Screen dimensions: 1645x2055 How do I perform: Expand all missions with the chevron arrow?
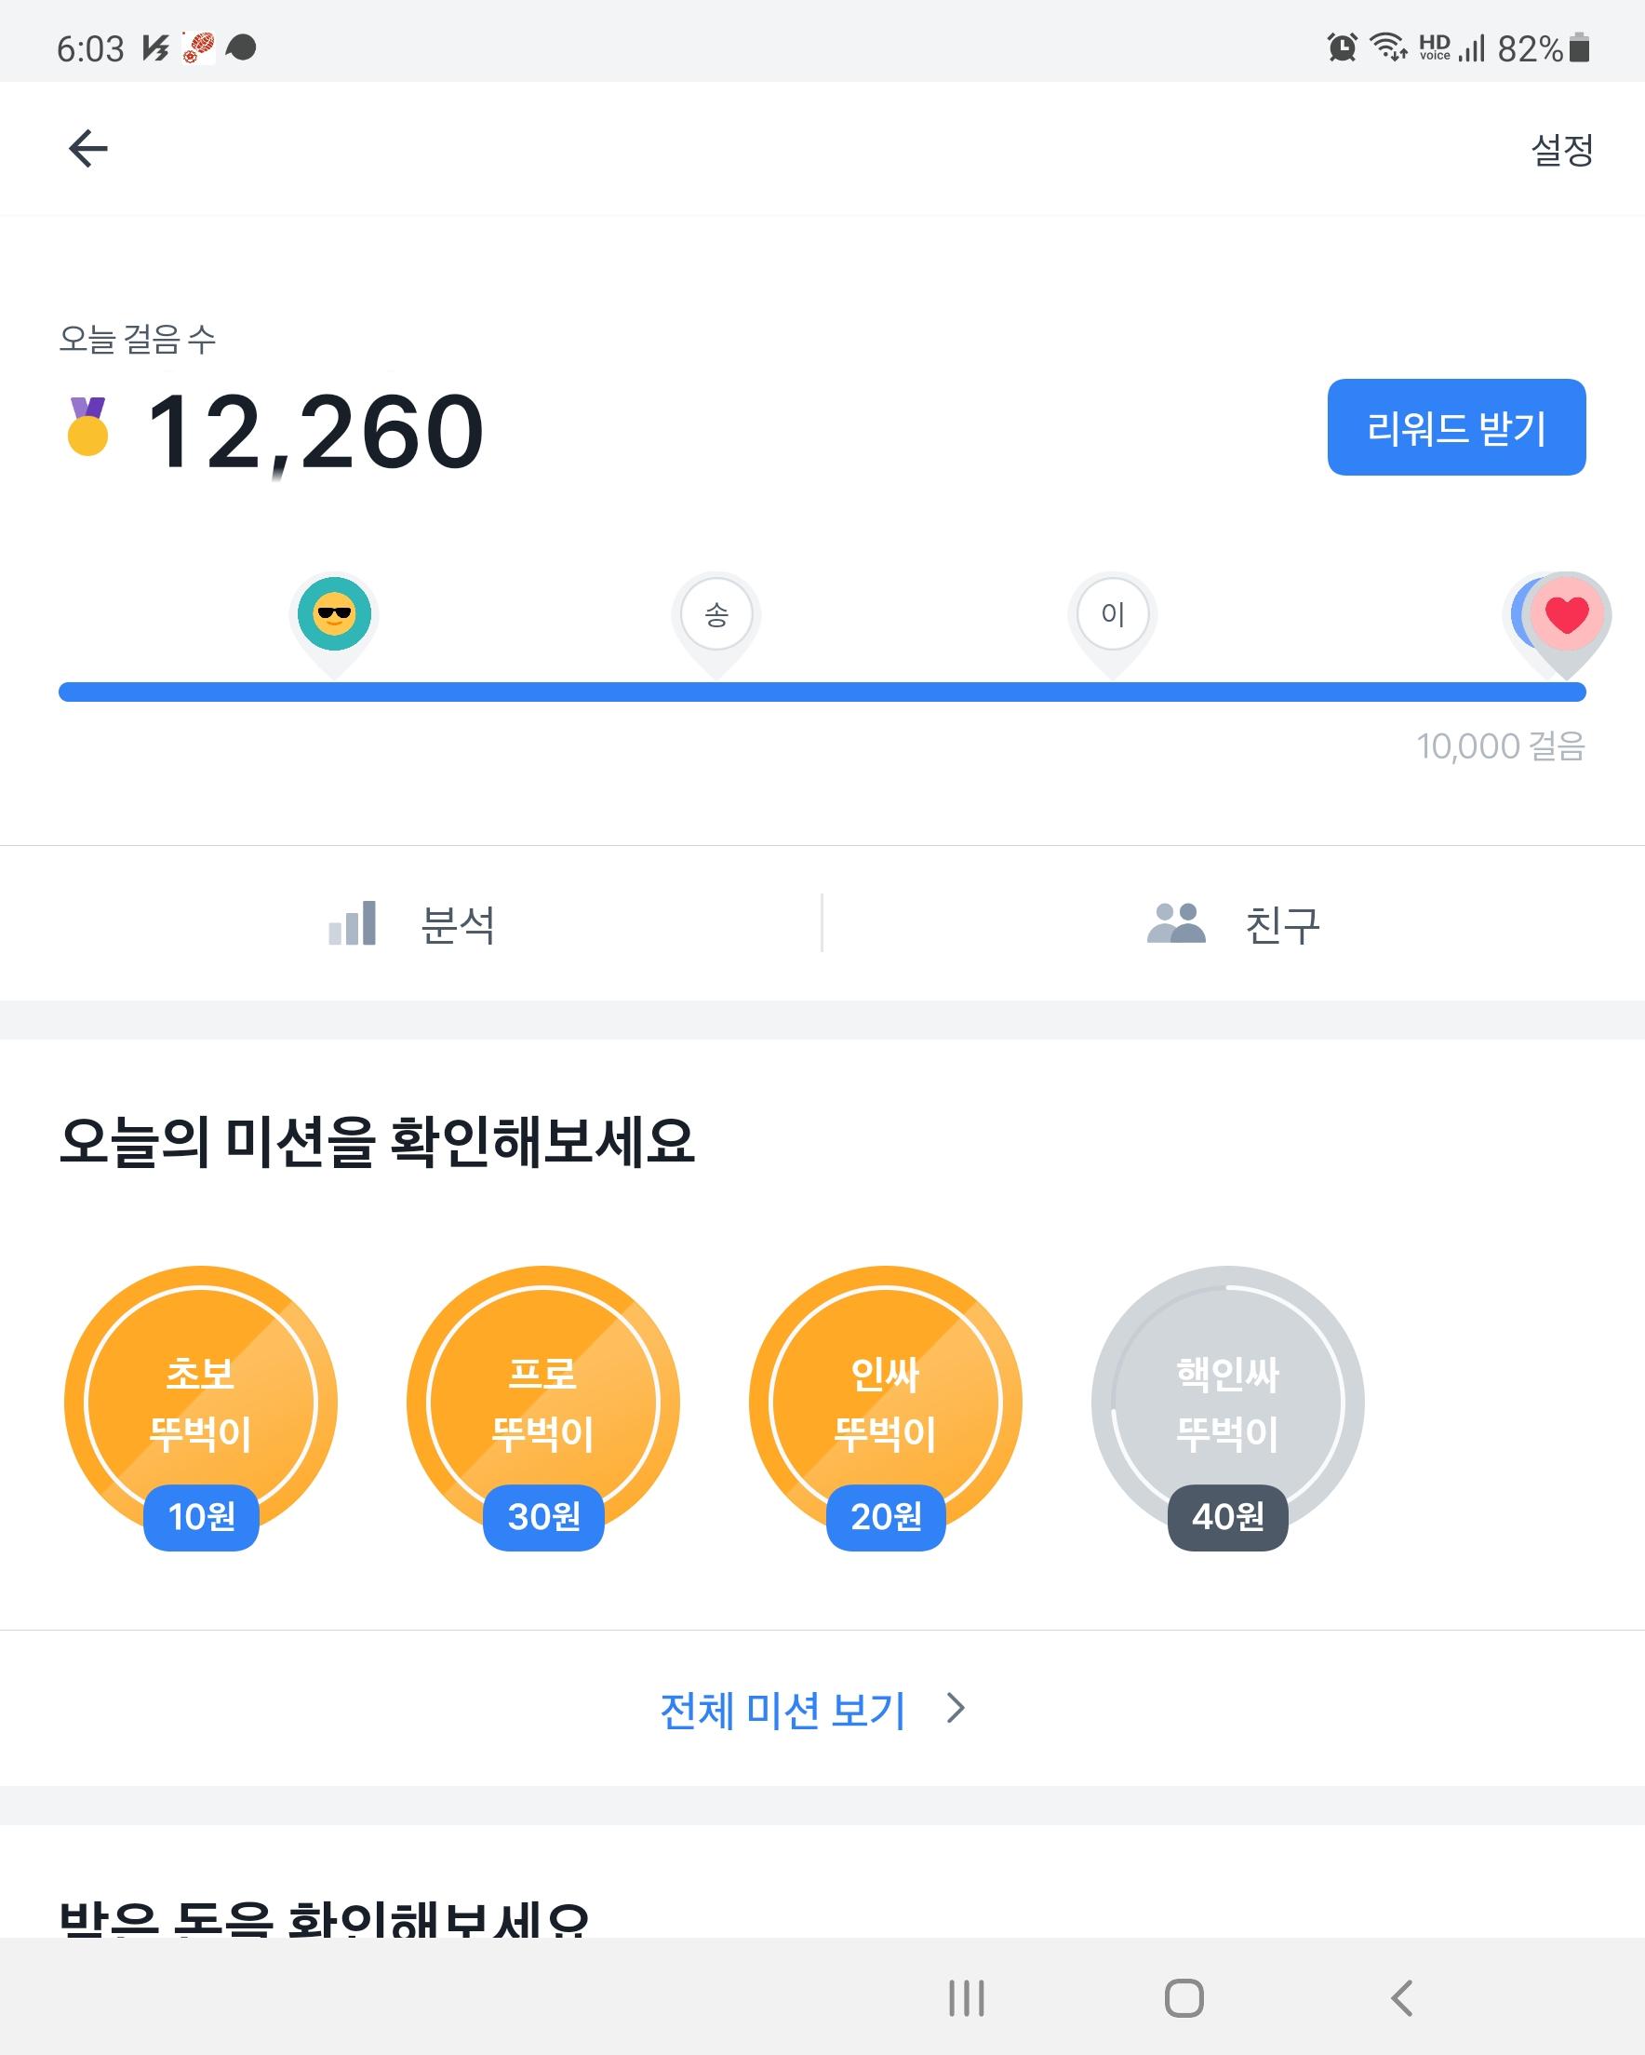pyautogui.click(x=956, y=1708)
